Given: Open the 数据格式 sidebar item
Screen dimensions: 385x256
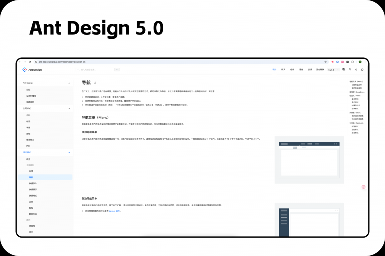Looking at the screenshot, I should (33, 195).
